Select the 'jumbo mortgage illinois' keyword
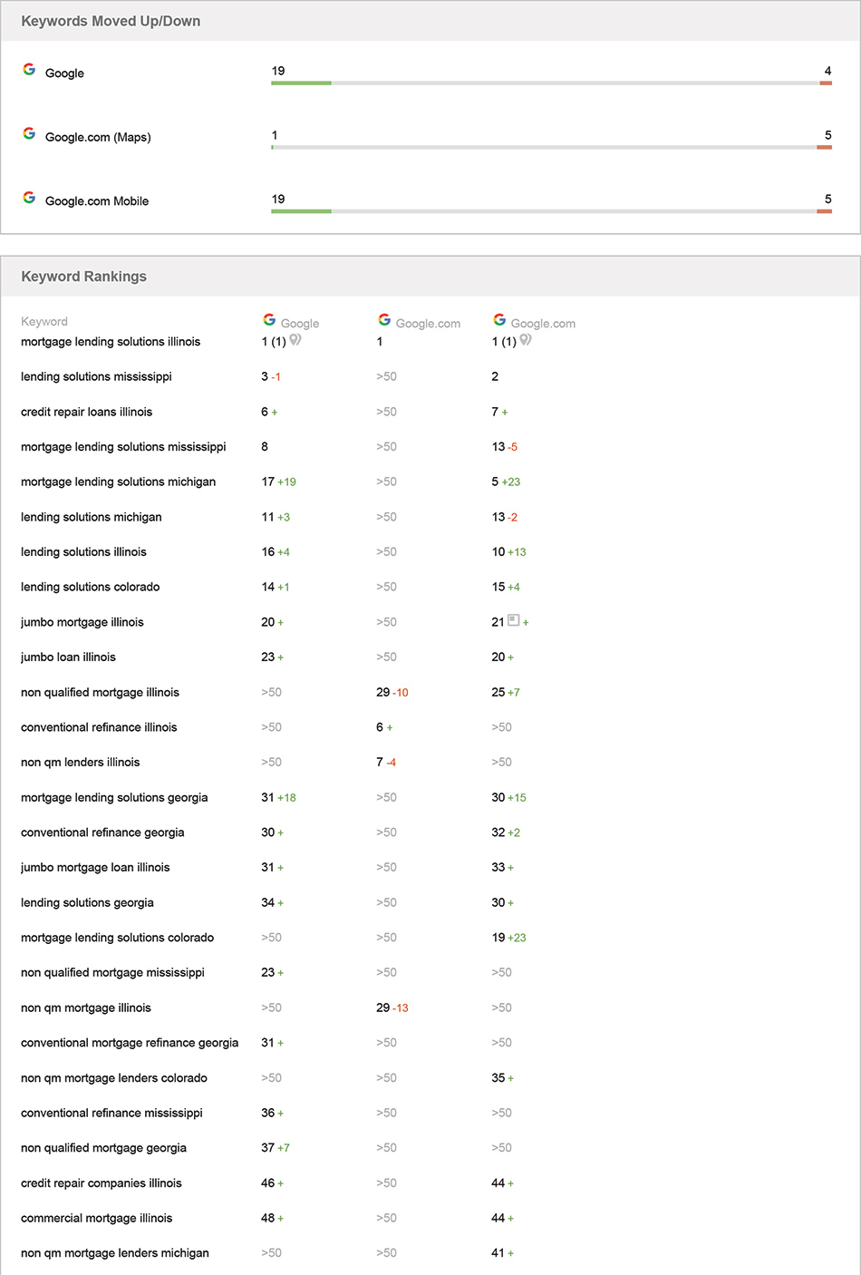Screen dimensions: 861x1275 coord(82,622)
